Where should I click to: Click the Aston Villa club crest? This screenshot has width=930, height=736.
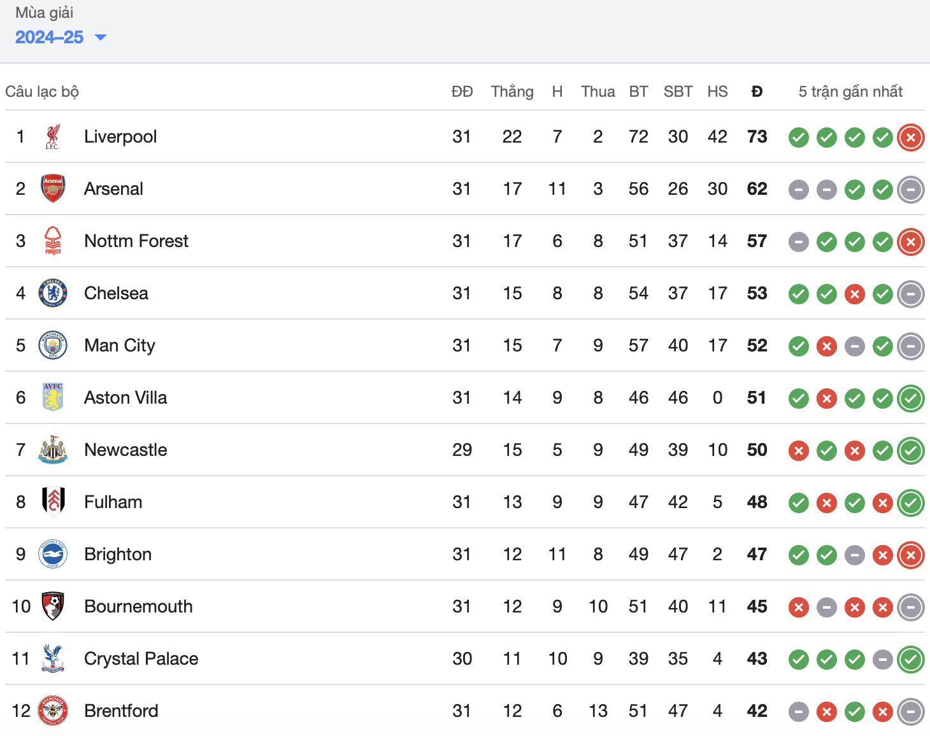click(x=53, y=398)
